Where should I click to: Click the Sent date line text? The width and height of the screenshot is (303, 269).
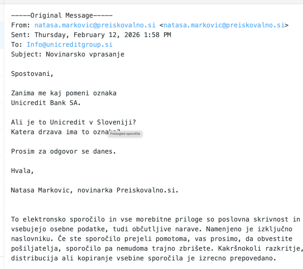pos(91,35)
